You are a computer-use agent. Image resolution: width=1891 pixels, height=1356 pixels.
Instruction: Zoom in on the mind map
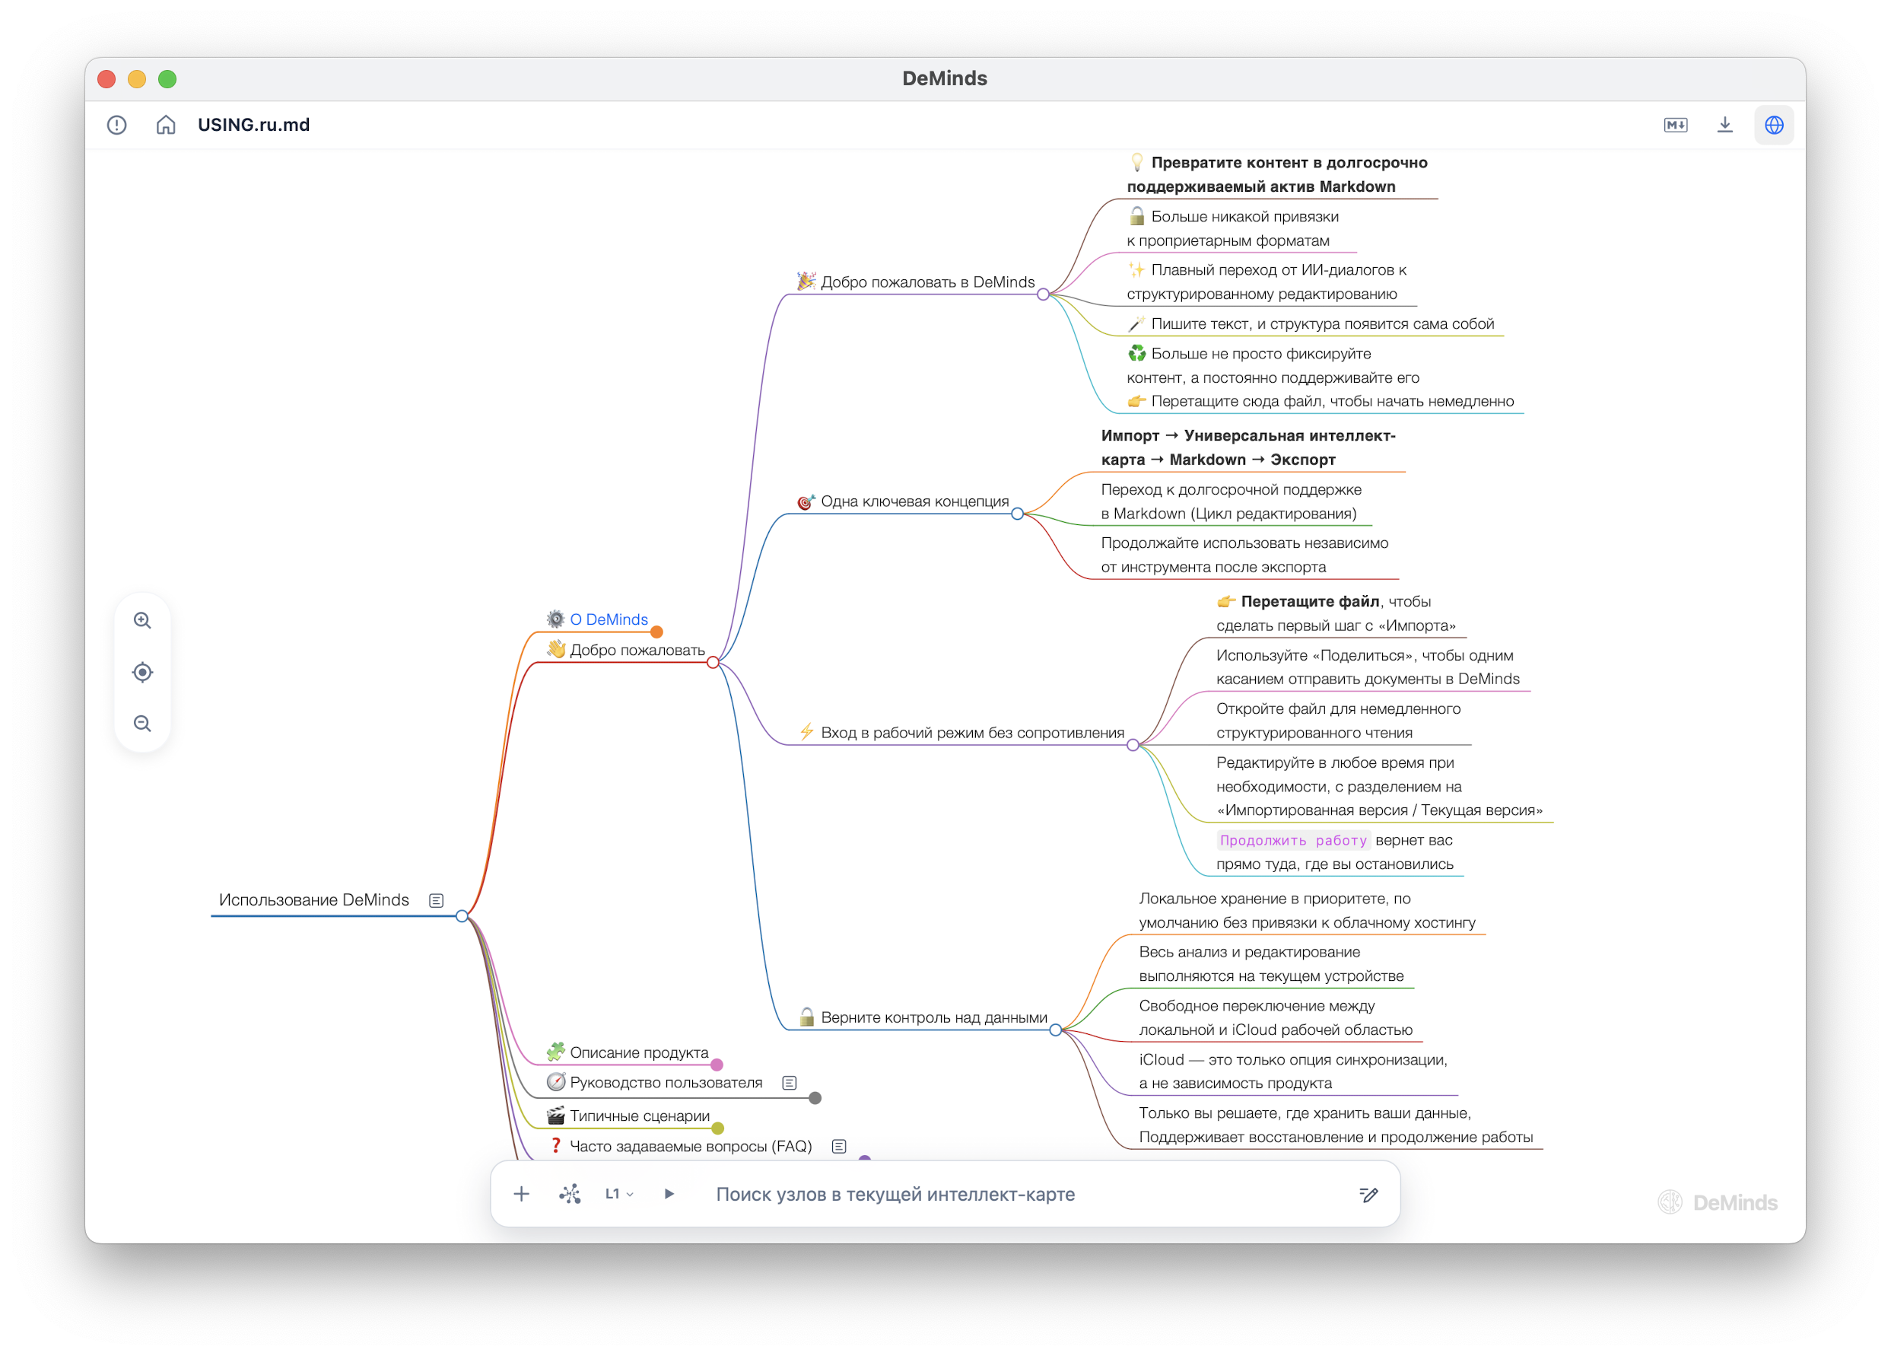click(142, 620)
